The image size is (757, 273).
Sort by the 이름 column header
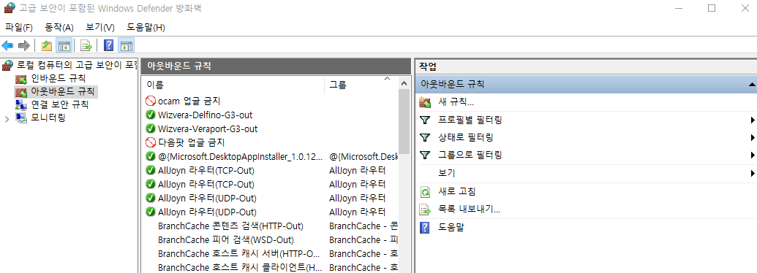[x=233, y=85]
